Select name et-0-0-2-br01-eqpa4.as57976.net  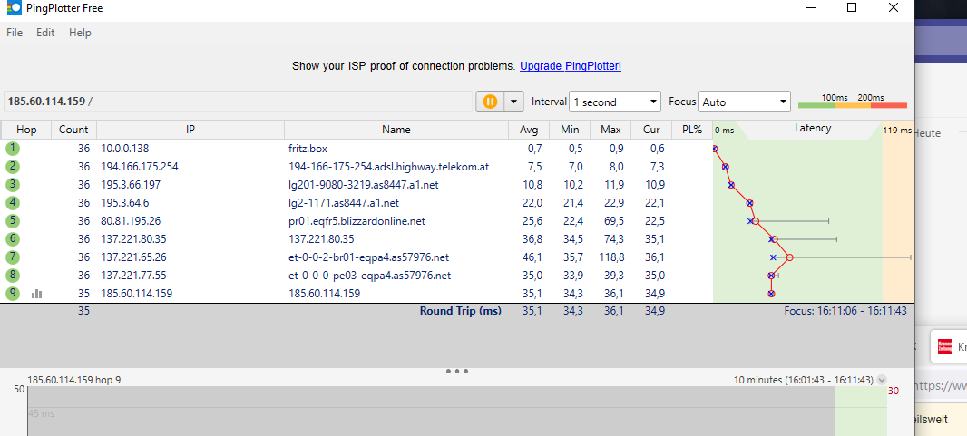pos(369,257)
